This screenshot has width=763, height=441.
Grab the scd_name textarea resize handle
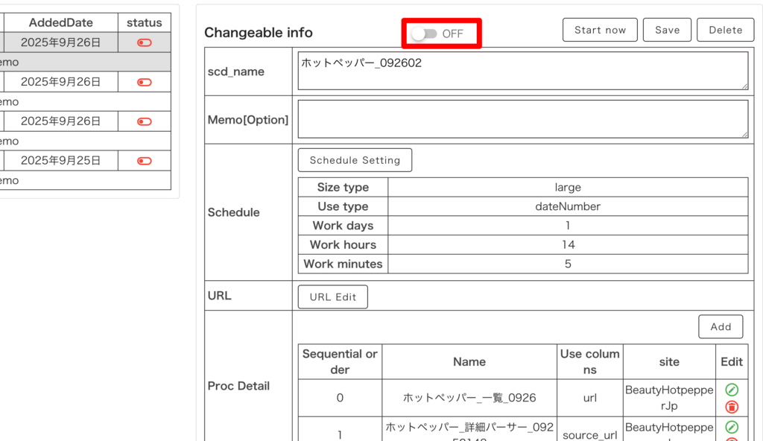pyautogui.click(x=744, y=86)
